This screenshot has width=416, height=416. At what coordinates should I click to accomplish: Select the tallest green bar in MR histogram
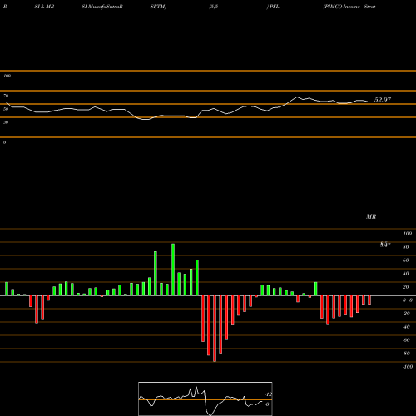click(173, 270)
